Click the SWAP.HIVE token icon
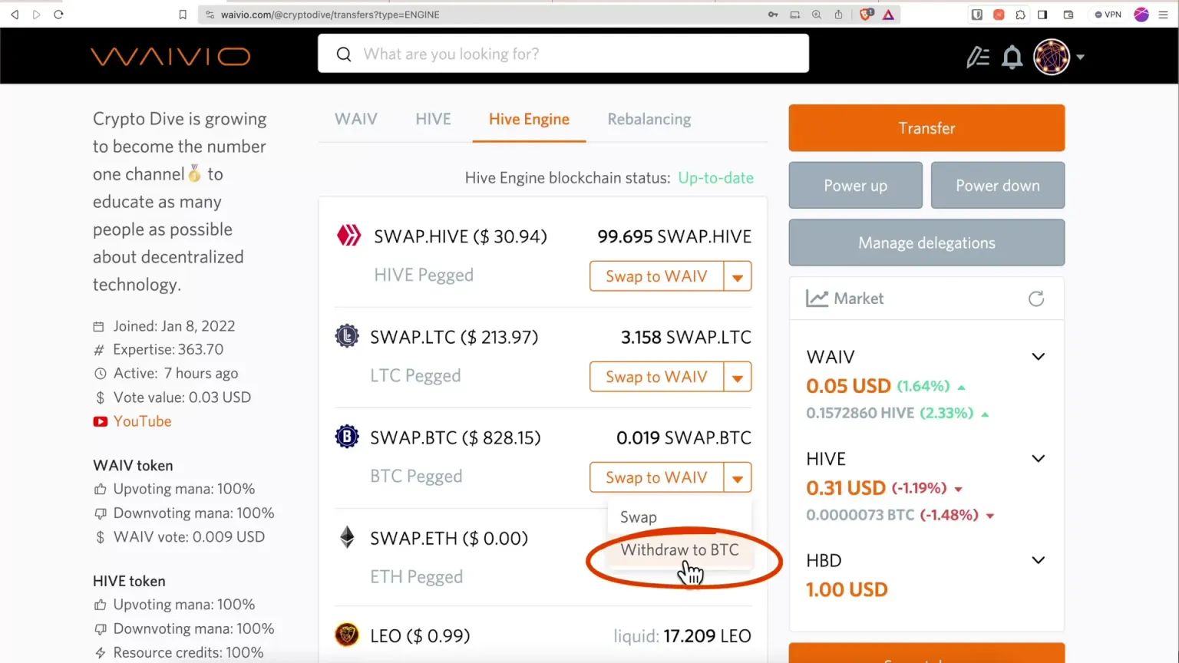The height and width of the screenshot is (663, 1179). point(349,236)
